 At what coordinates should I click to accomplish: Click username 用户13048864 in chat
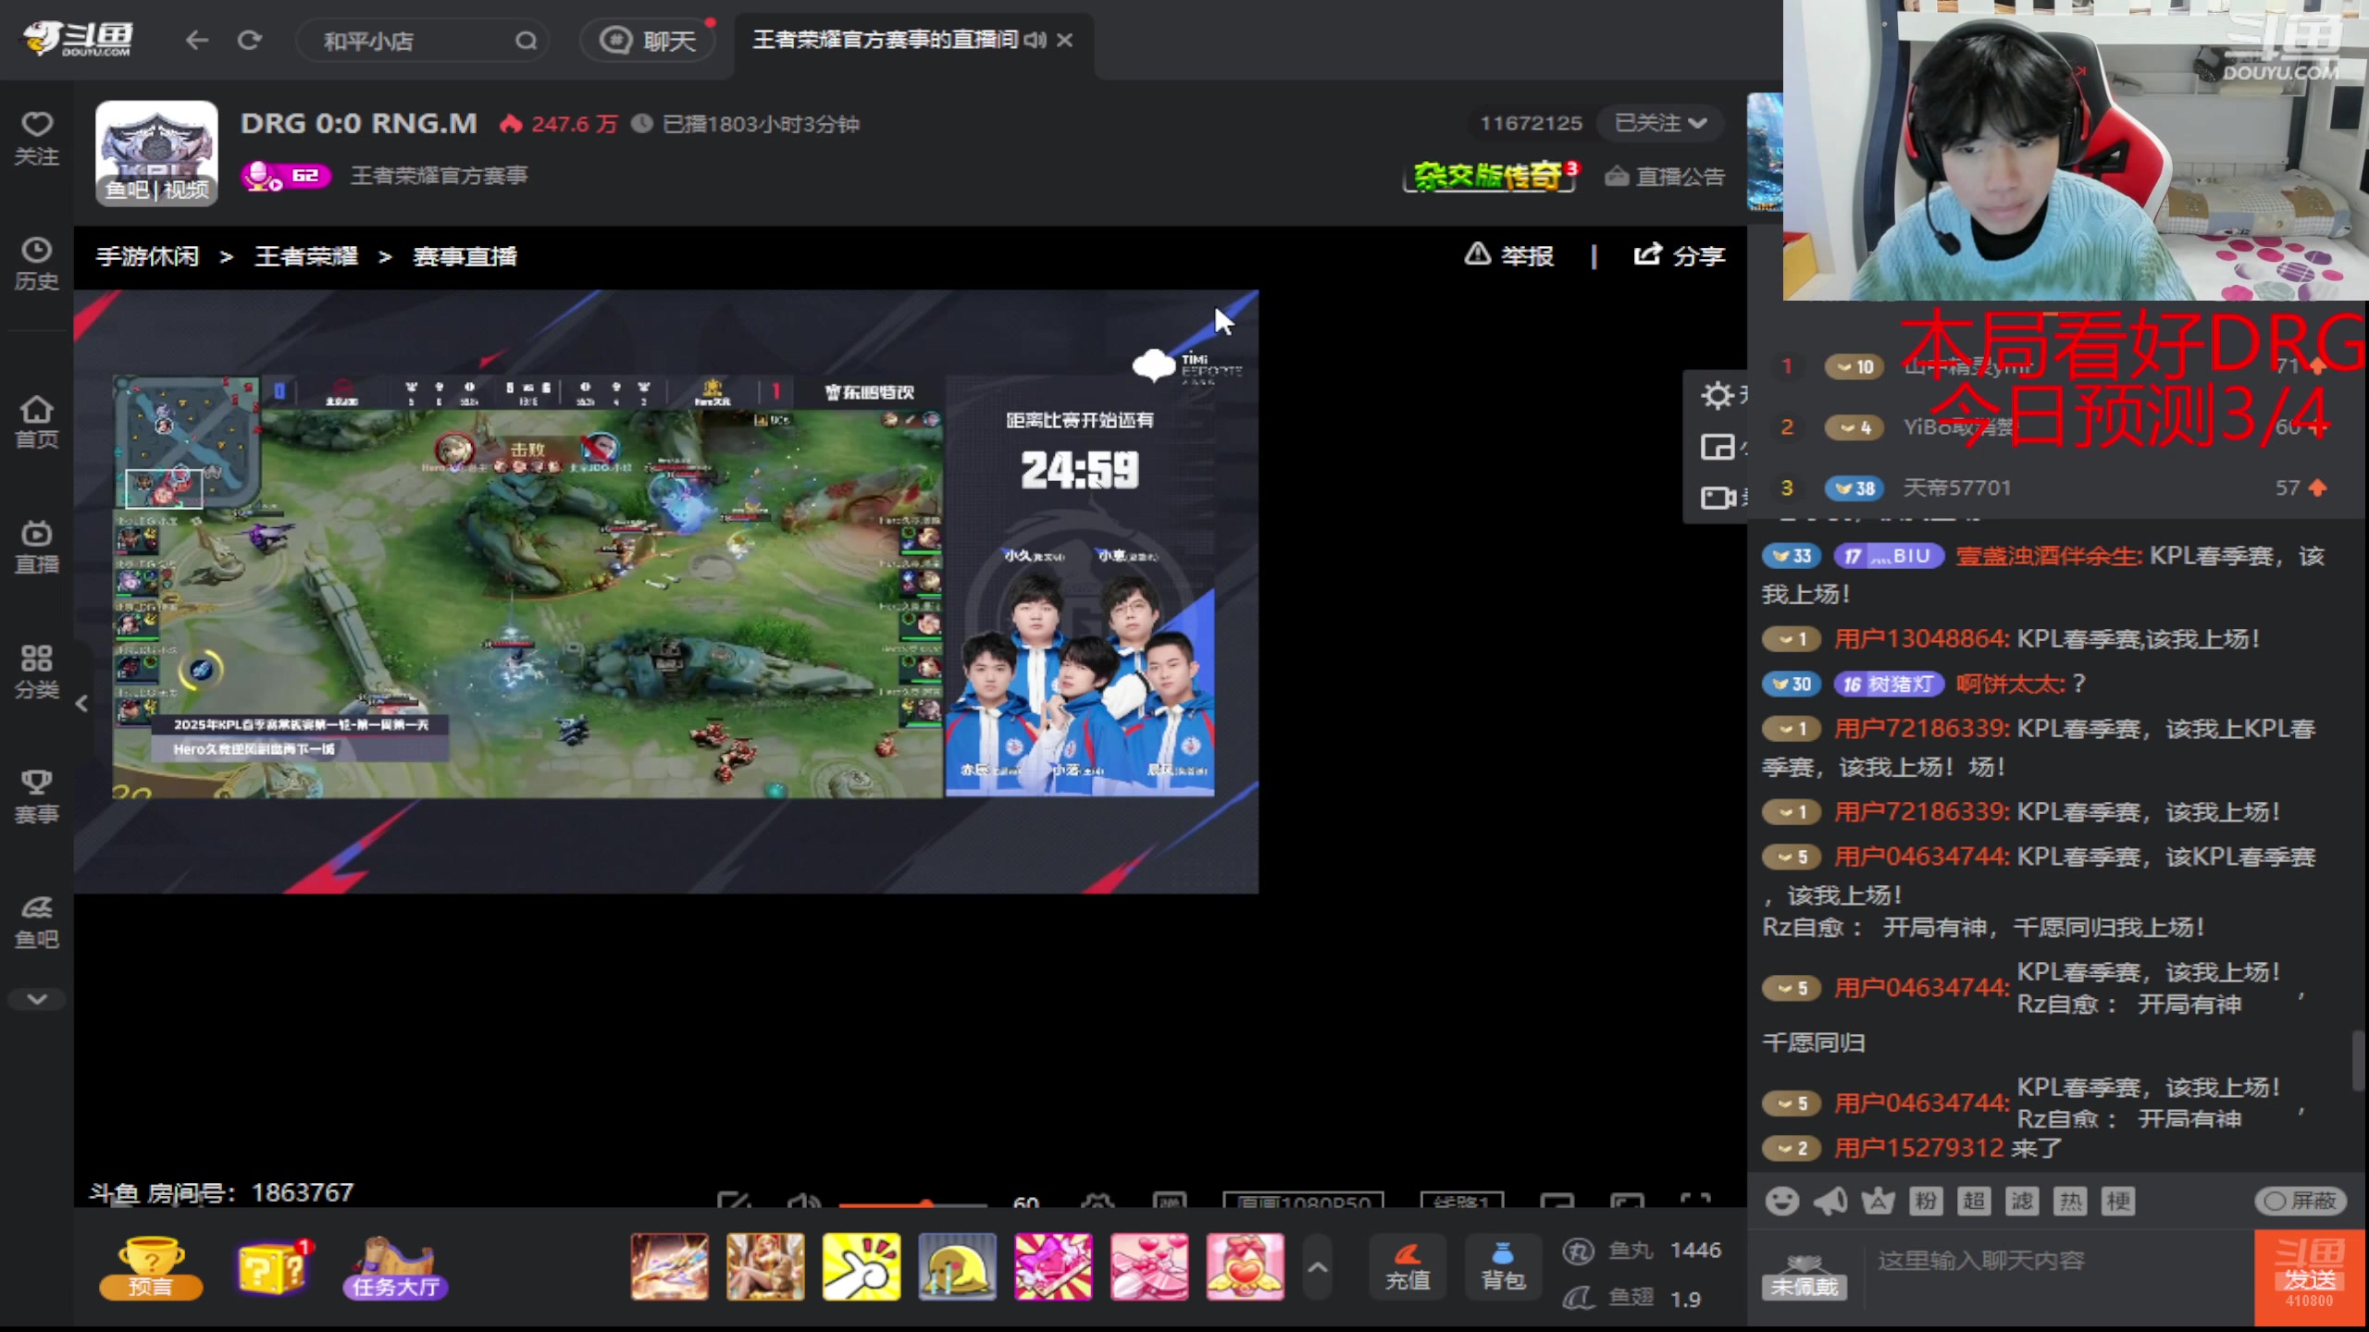1921,638
